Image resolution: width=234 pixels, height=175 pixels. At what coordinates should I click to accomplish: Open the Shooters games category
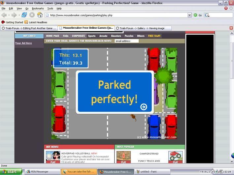click(x=116, y=36)
